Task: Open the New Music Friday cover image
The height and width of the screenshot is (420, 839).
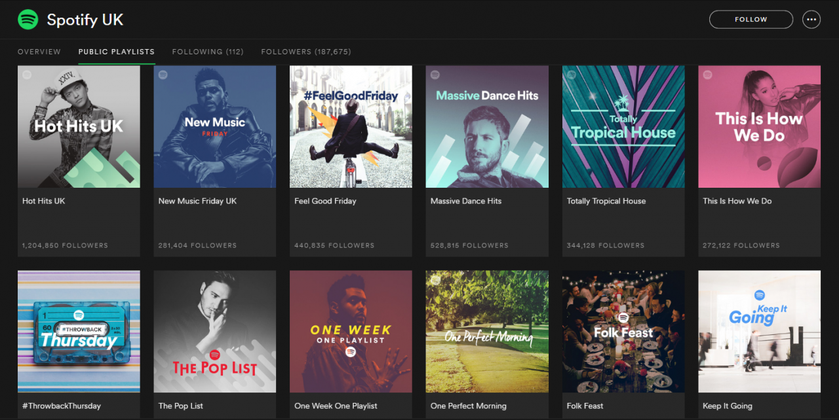Action: tap(215, 127)
